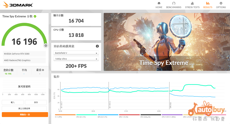Open the HOME section
This screenshot has height=124, width=230.
pos(159,5)
